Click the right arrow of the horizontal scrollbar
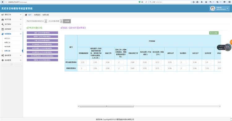Viewport: 232px width, 121px height. click(220, 106)
